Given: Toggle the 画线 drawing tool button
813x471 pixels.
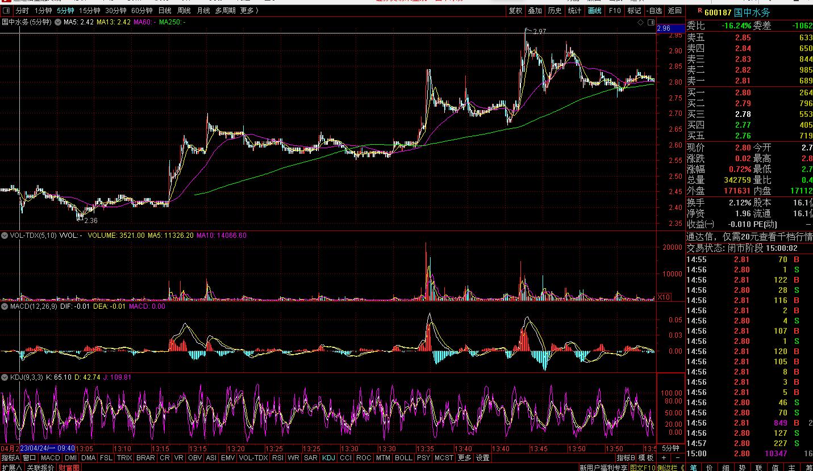Looking at the screenshot, I should (594, 11).
